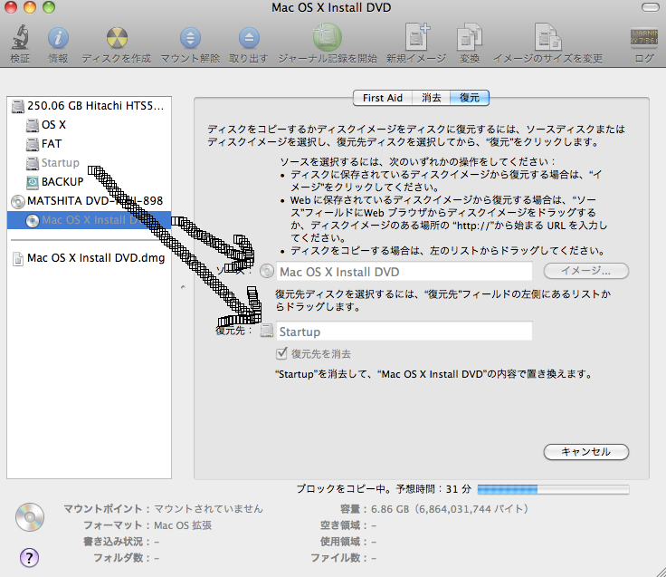The height and width of the screenshot is (577, 666).
Task: Toggle the Erase destination (復元先を消去) checkbox
Action: tap(281, 353)
